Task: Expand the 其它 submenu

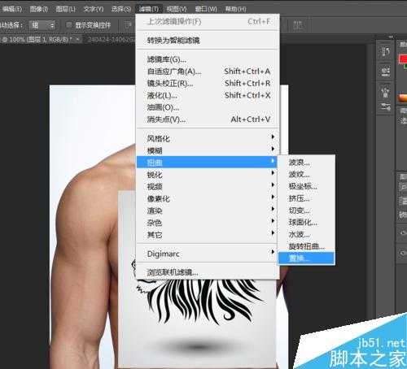Action: 208,234
